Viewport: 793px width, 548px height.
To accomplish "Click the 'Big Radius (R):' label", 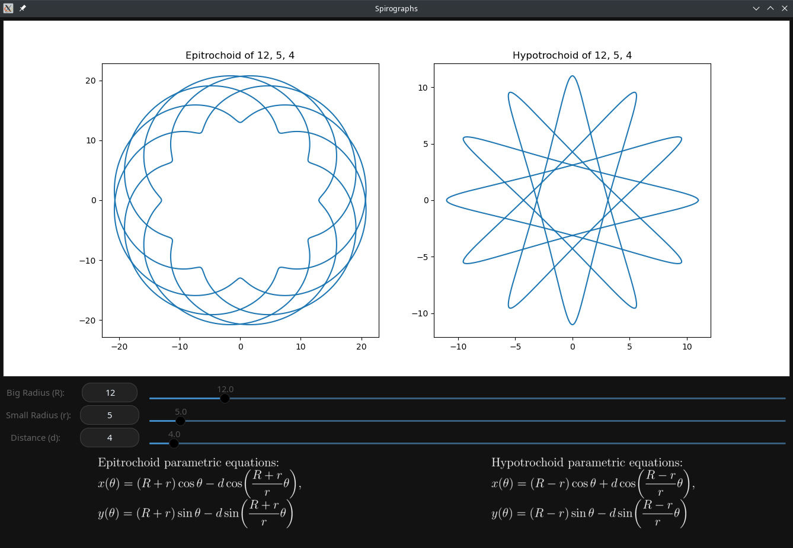I will pos(36,393).
